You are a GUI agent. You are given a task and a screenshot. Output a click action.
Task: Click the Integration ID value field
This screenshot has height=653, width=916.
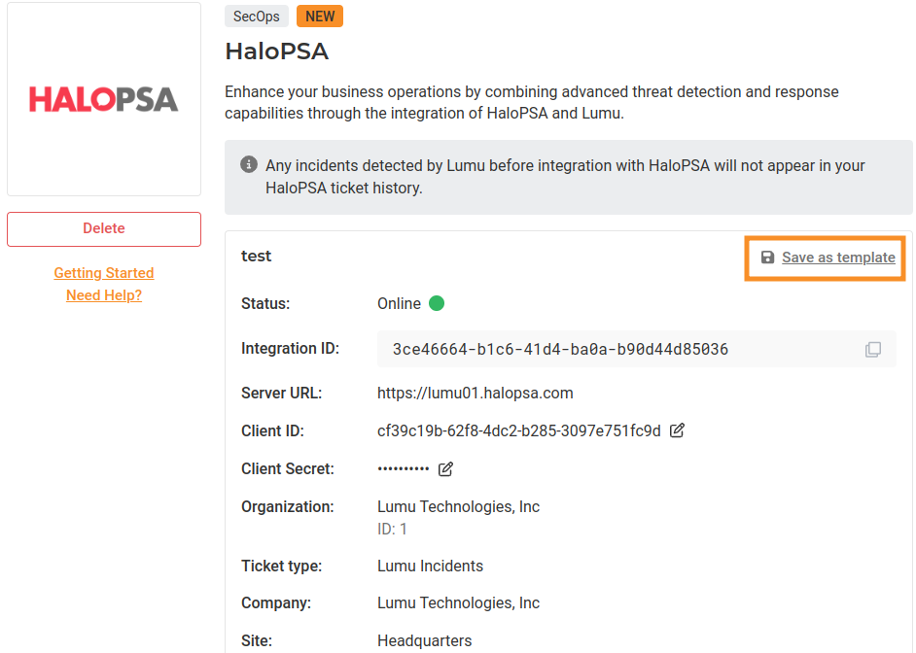click(x=560, y=349)
